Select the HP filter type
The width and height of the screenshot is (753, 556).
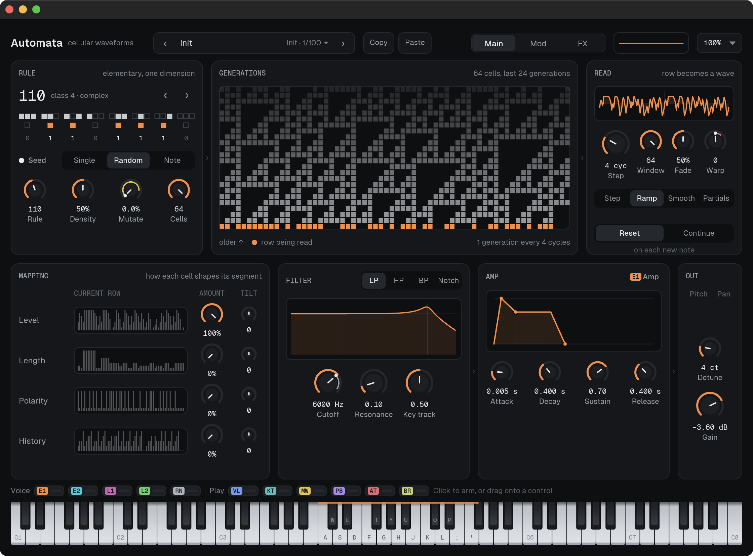point(399,280)
